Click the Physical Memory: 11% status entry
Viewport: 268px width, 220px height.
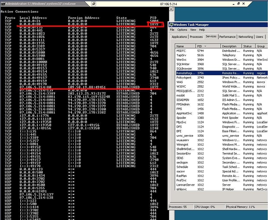pos(246,207)
